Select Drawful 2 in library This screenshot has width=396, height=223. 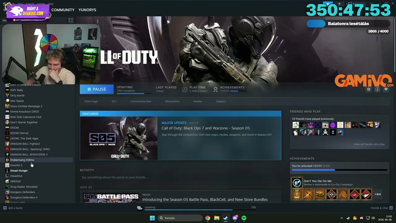click(x=16, y=165)
